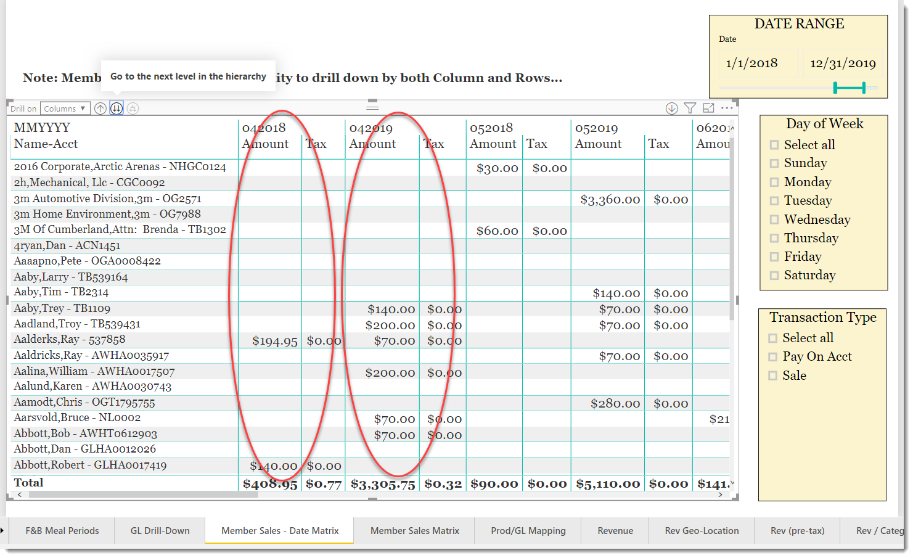Image resolution: width=913 pixels, height=558 pixels.
Task: Turn on drill down mode arrow icon
Action: pos(672,109)
